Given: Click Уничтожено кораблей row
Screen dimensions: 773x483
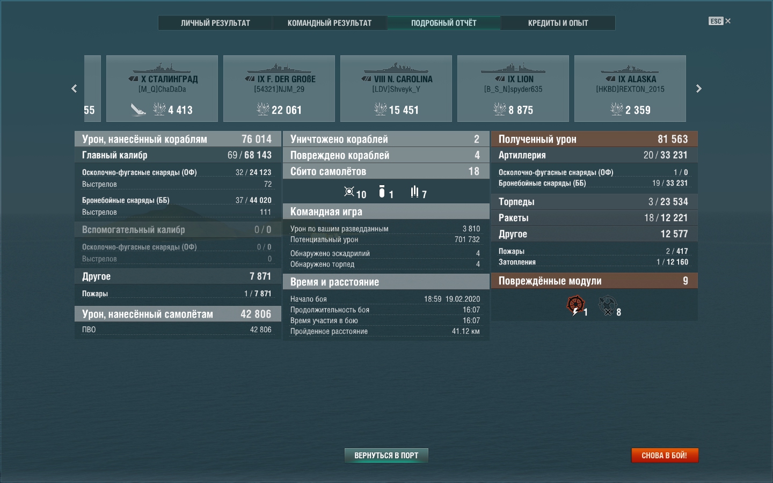Looking at the screenshot, I should 386,139.
